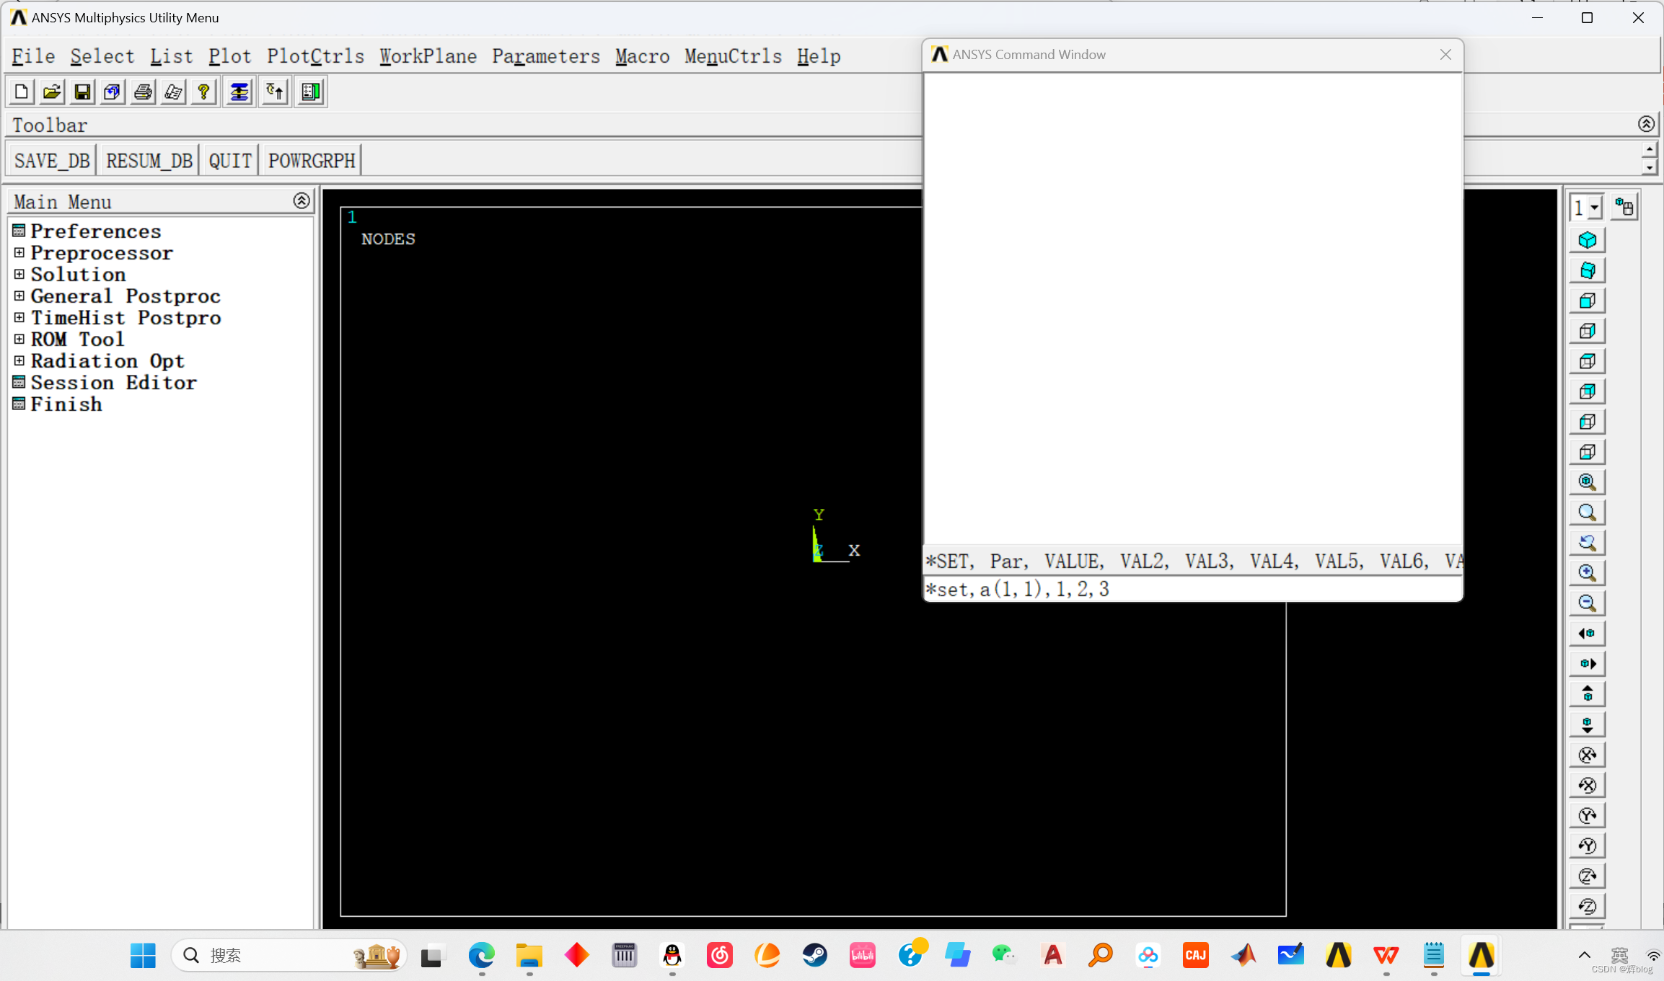Click the Open ANSYS File folder icon
This screenshot has width=1664, height=981.
coord(52,92)
